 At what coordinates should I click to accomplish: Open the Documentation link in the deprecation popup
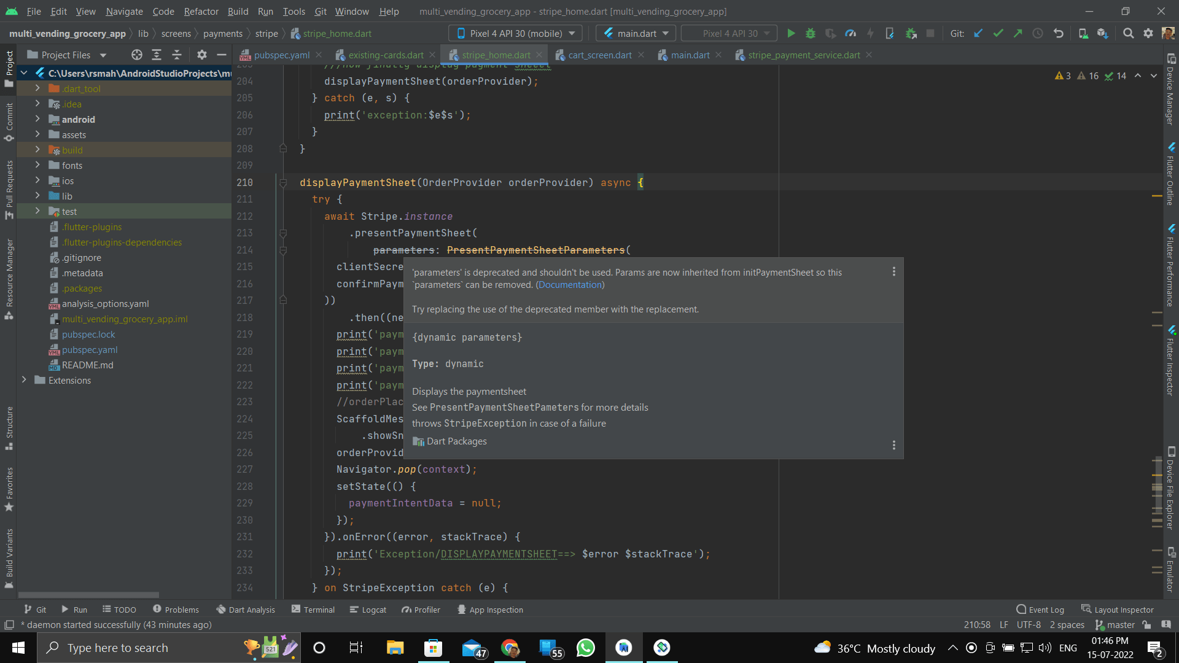coord(570,284)
